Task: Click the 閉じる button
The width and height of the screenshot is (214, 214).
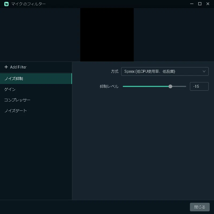Action: (200, 207)
